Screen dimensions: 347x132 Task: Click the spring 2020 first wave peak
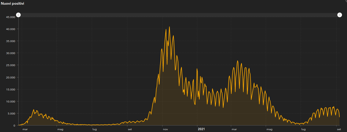coord(34,110)
